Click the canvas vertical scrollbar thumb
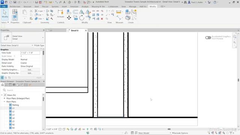 238,80
